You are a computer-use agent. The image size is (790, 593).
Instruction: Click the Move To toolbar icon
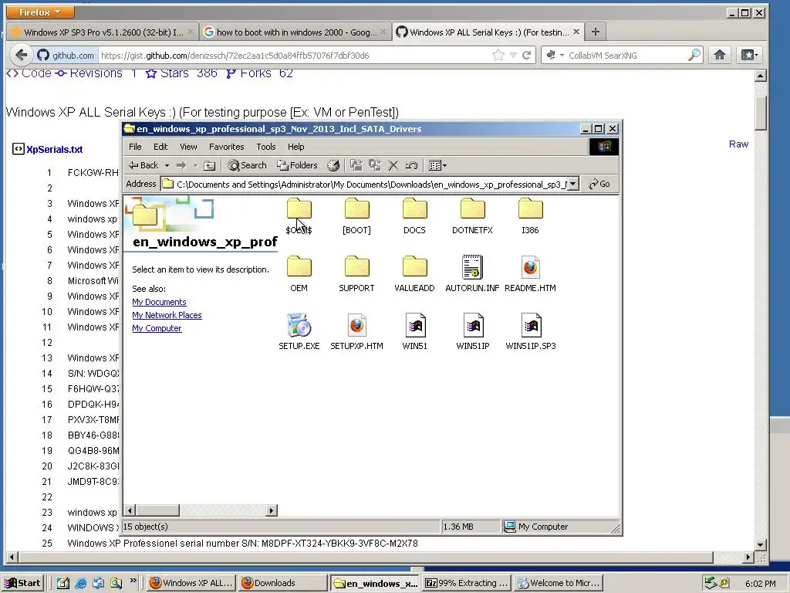click(356, 165)
